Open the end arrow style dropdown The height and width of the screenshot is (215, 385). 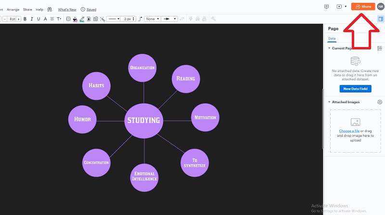[x=169, y=19]
